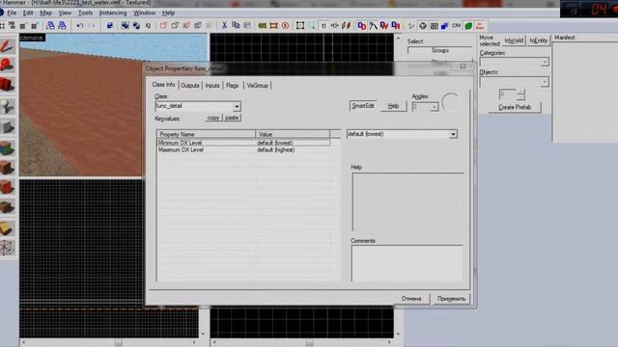This screenshot has width=618, height=347.
Task: Click the Copy icon in toolbar
Action: point(236,26)
